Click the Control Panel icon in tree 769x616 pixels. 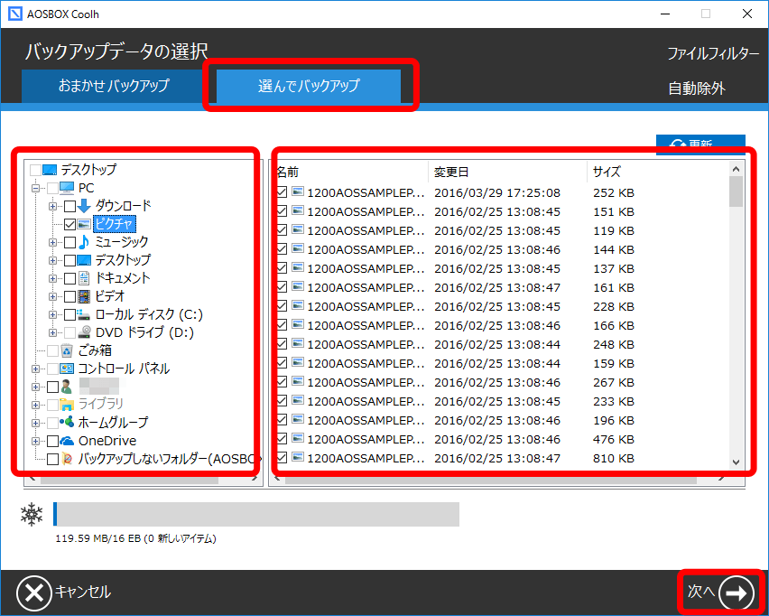(x=67, y=369)
